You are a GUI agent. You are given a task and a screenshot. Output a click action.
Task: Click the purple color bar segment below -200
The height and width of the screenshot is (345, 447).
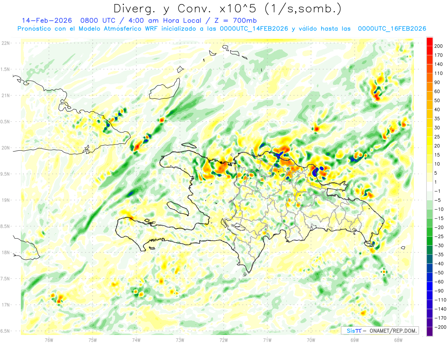point(430,332)
